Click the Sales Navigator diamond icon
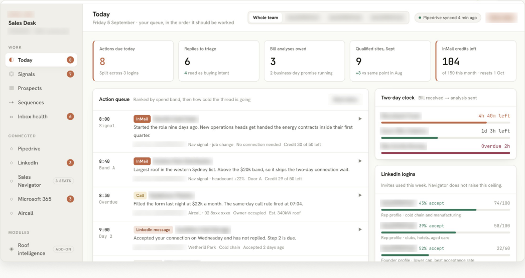 pos(12,181)
